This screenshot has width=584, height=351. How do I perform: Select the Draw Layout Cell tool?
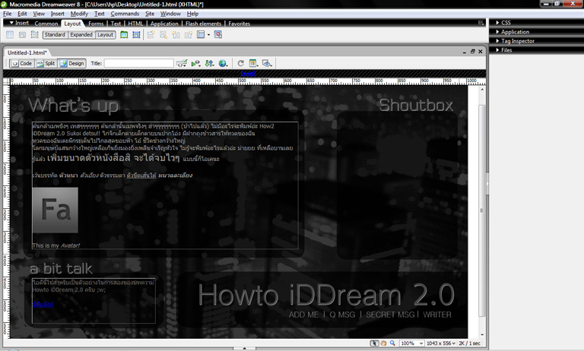click(x=136, y=35)
